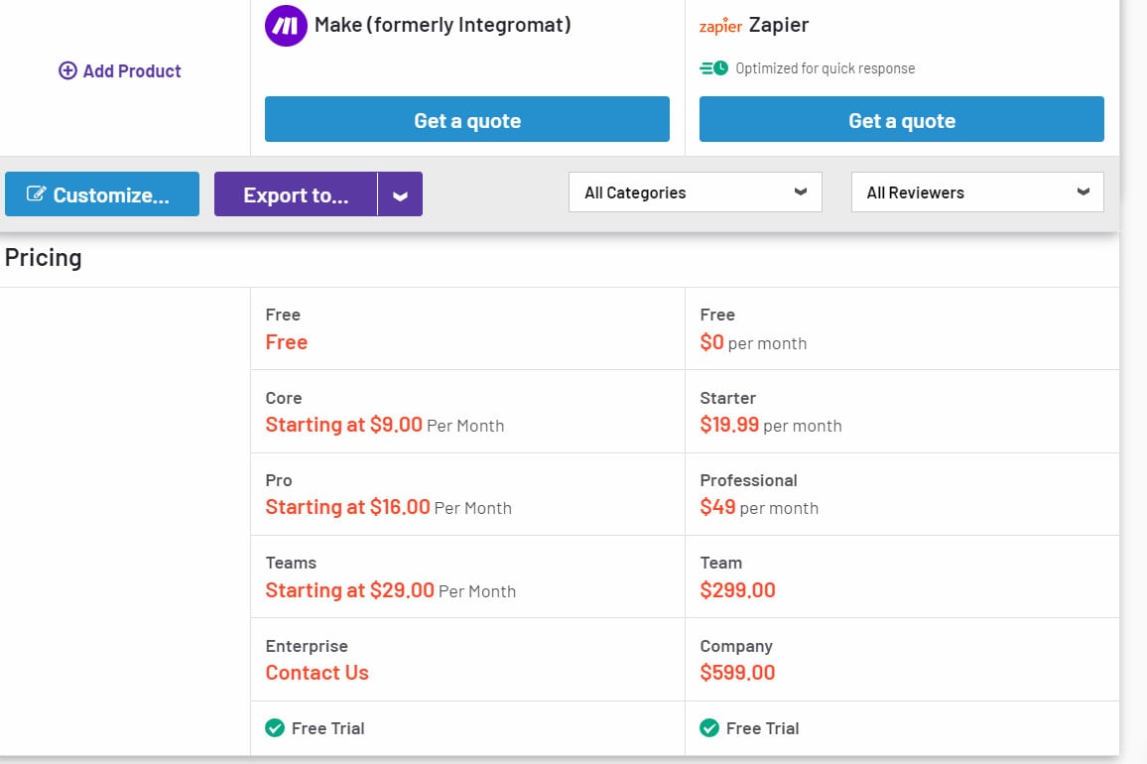Click the Company $599.00 price
Viewport: 1147px width, 764px height.
[737, 673]
